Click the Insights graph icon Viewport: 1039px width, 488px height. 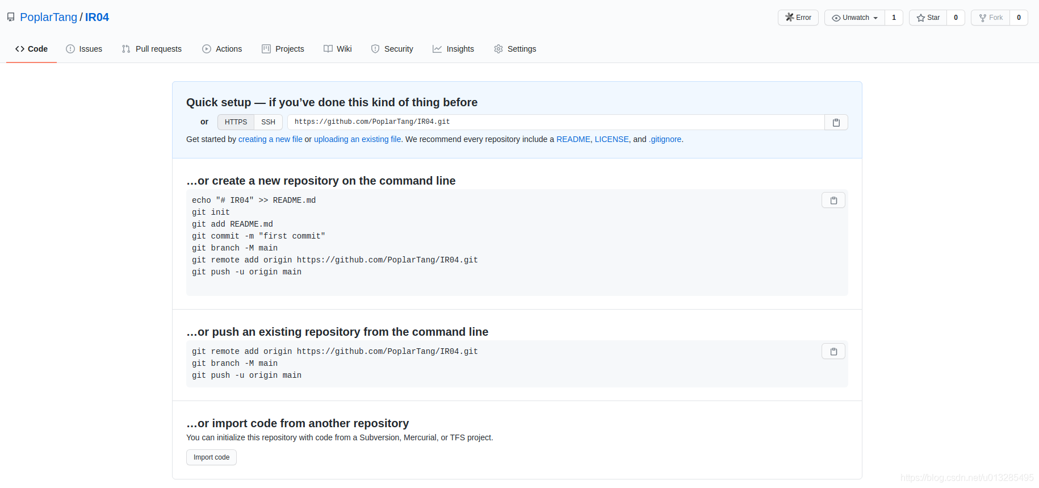pos(437,49)
